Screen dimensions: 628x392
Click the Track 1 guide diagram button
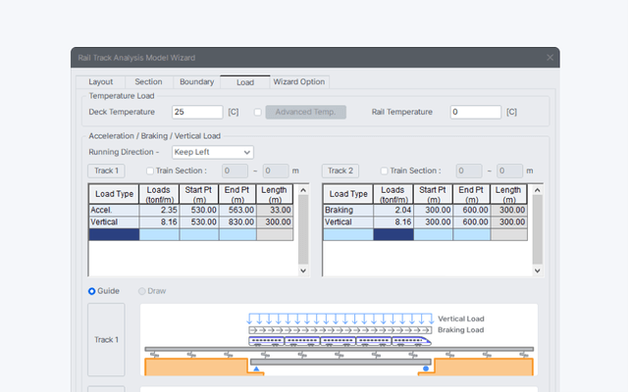(x=106, y=340)
